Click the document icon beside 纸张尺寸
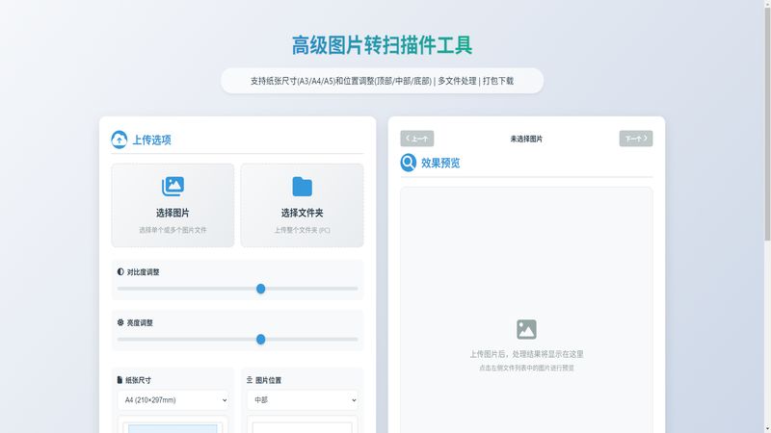The height and width of the screenshot is (433, 771). coord(120,380)
